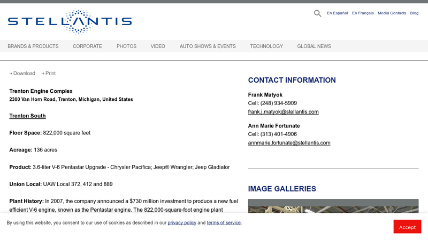
Task: Click the Download arrow link
Action: coord(22,74)
